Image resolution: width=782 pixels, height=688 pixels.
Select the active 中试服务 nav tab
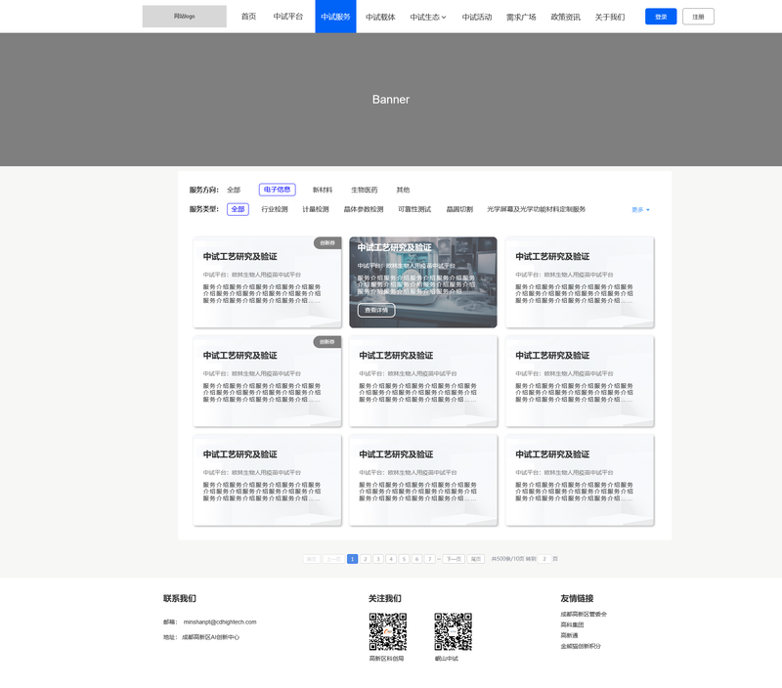(x=335, y=17)
